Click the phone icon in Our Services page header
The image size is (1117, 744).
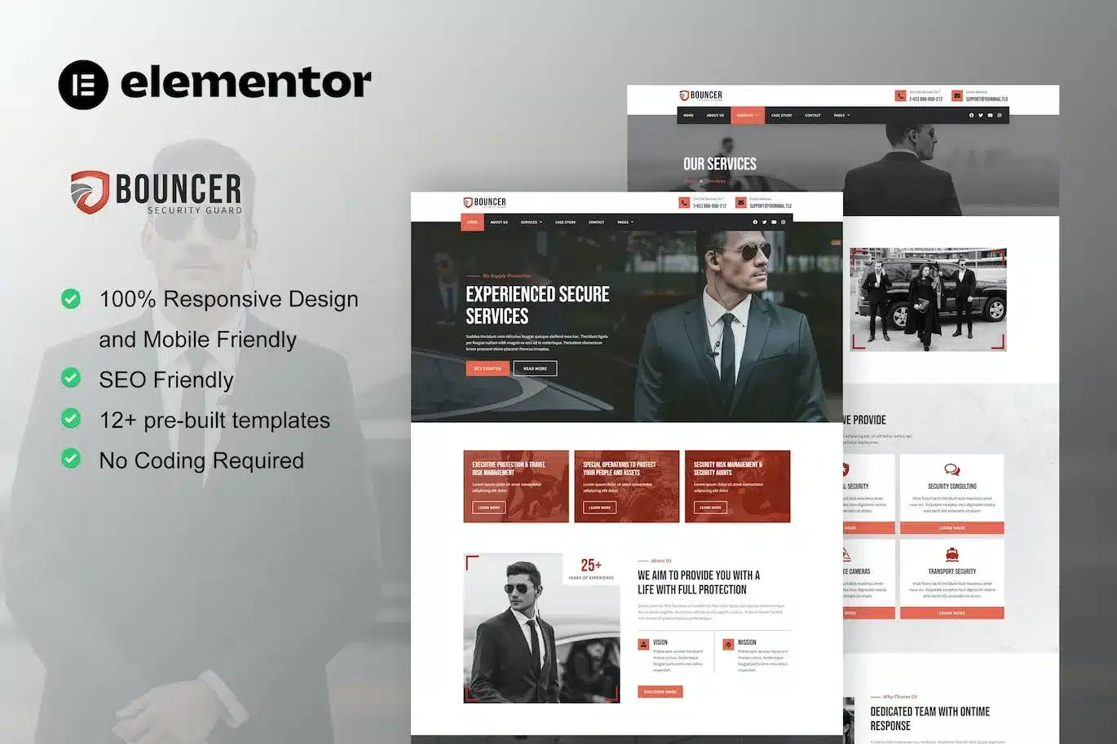click(900, 95)
